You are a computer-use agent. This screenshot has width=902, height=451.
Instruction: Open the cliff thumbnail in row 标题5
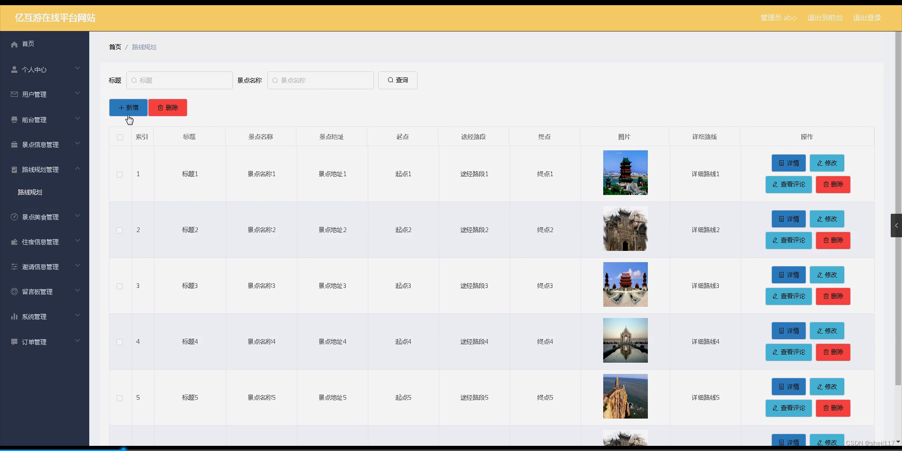pos(625,396)
